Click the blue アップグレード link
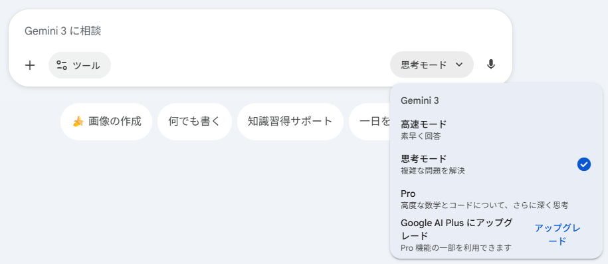 [x=557, y=235]
